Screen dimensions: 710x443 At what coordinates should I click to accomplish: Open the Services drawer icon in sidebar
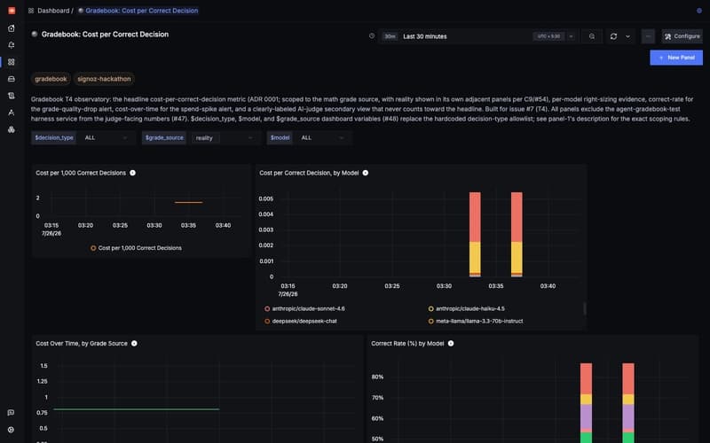12,79
